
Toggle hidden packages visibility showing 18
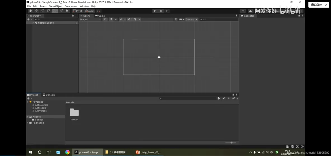pyautogui.click(x=235, y=98)
